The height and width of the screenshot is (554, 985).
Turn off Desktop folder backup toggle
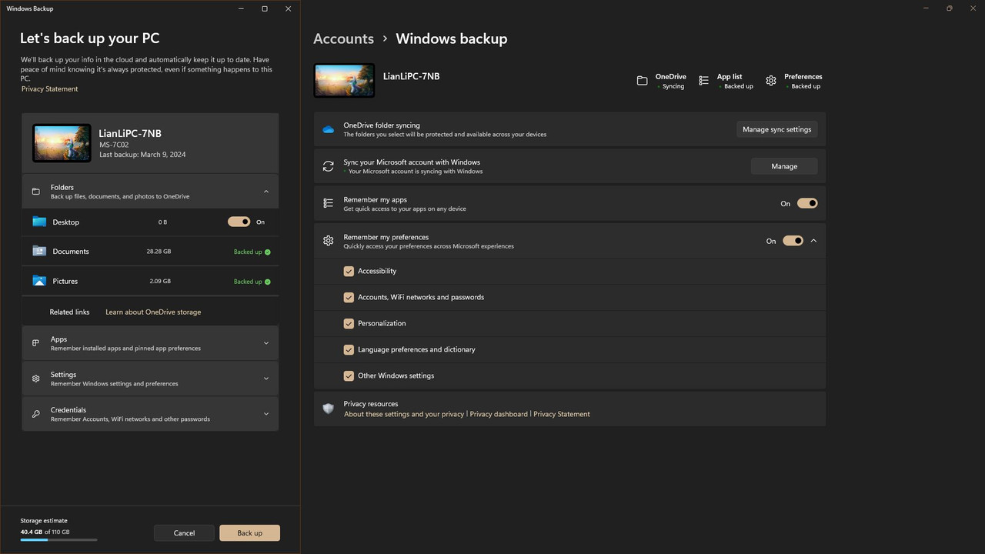click(x=239, y=222)
